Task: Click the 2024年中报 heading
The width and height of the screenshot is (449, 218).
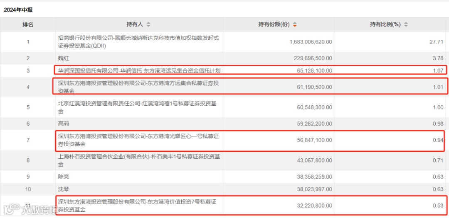Action: pos(18,10)
